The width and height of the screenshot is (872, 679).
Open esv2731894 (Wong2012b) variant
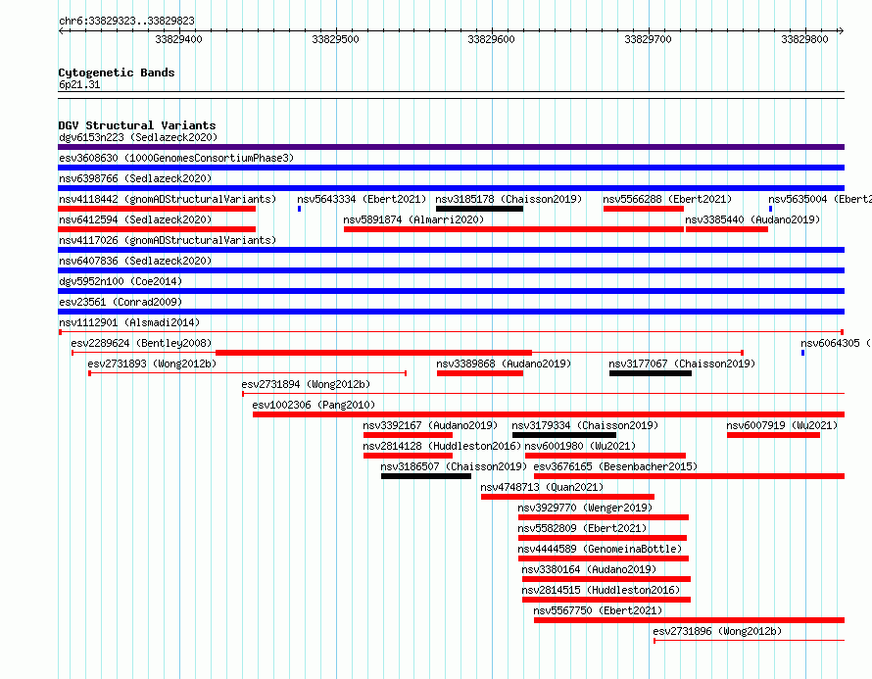tap(306, 384)
